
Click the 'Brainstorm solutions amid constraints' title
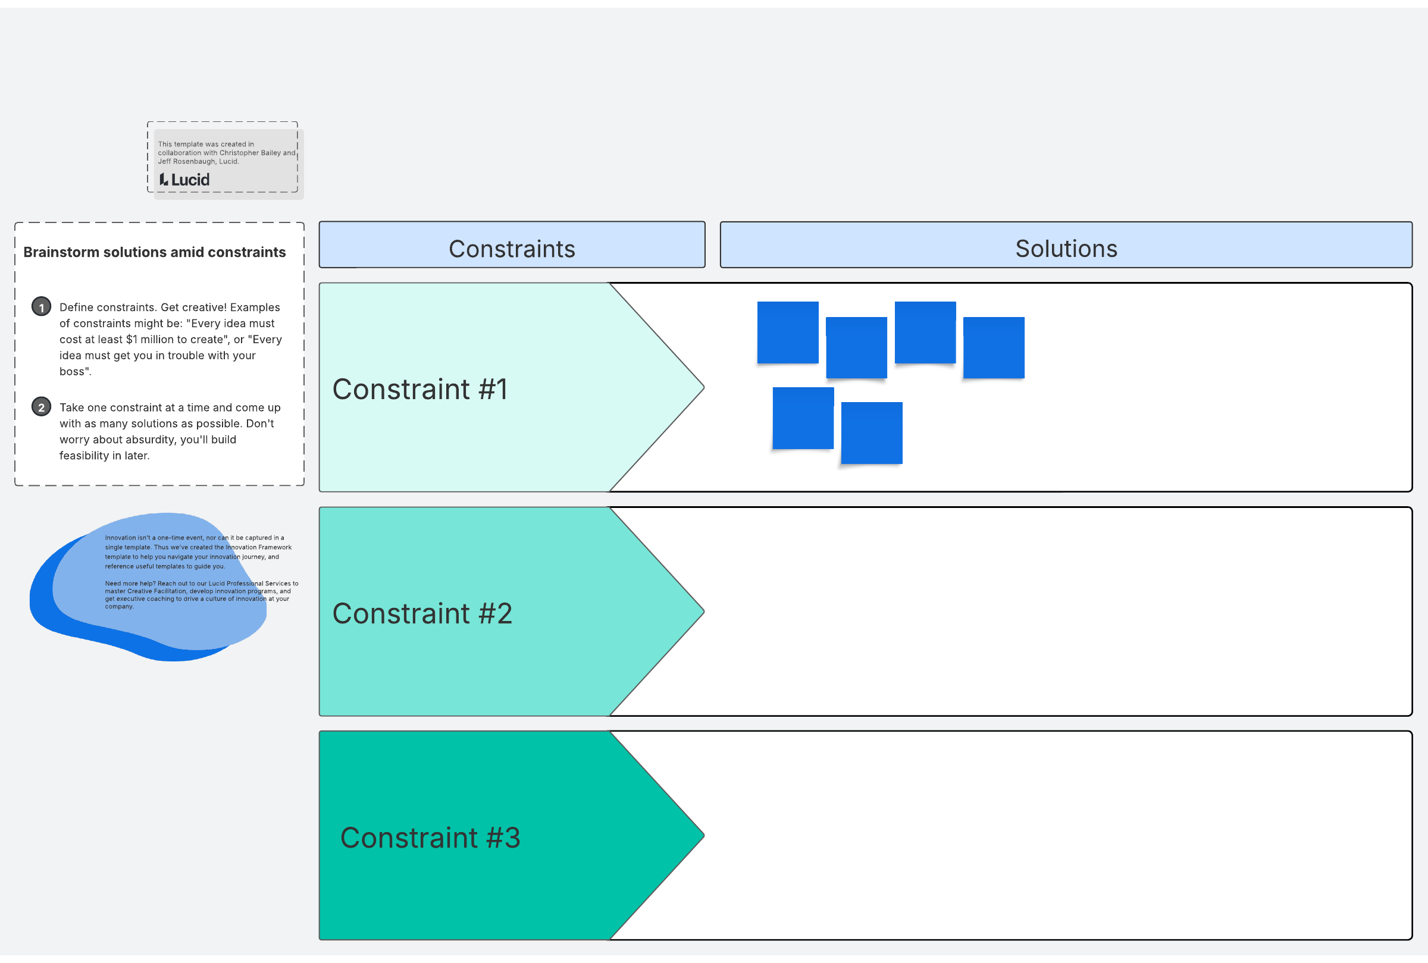pyautogui.click(x=154, y=252)
